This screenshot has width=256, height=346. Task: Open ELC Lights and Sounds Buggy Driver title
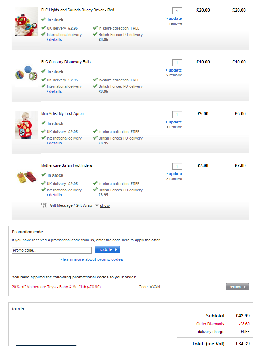(x=77, y=10)
